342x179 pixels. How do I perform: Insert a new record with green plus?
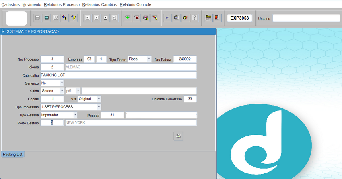click(x=128, y=18)
